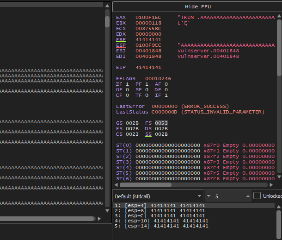Click the Hide FPU button
This screenshot has height=240, width=282.
[x=197, y=7]
